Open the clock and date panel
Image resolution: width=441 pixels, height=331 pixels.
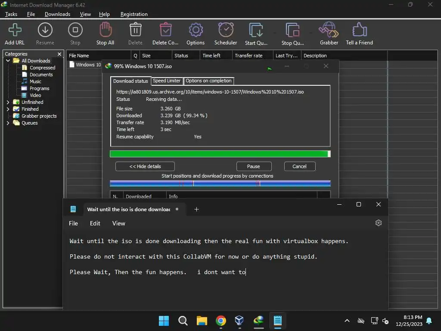(409, 321)
